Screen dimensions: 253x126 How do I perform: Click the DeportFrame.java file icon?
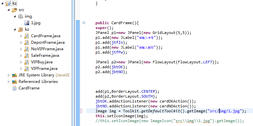click(26, 42)
